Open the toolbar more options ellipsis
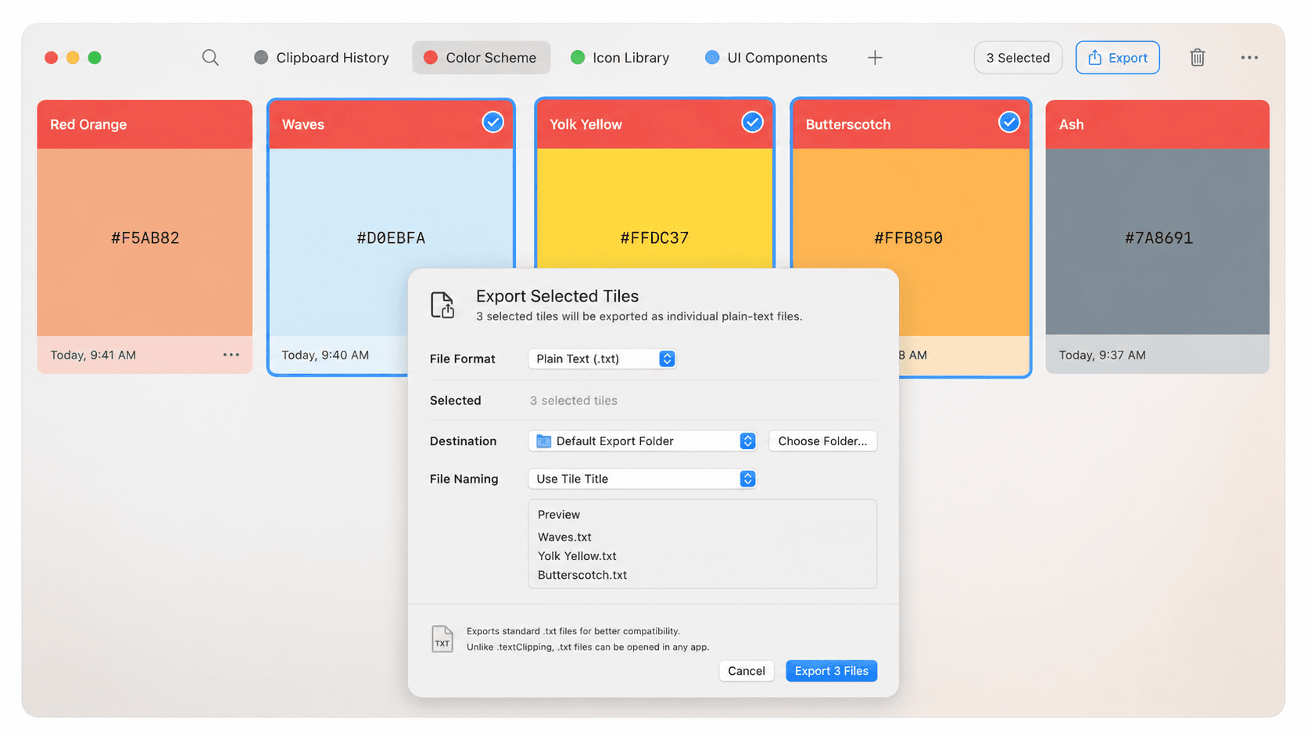The image size is (1307, 735). click(x=1249, y=58)
